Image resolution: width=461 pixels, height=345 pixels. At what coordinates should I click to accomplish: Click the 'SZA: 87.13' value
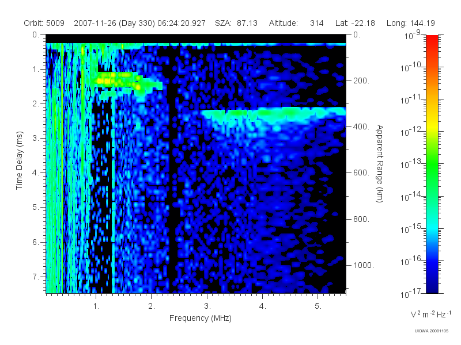coord(236,23)
